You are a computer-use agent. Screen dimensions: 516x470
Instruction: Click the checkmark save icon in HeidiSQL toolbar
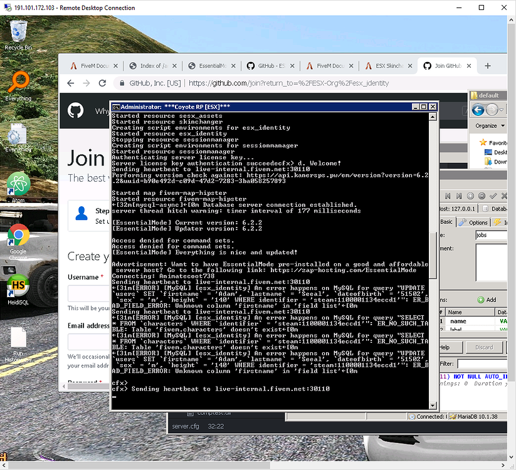(493, 196)
